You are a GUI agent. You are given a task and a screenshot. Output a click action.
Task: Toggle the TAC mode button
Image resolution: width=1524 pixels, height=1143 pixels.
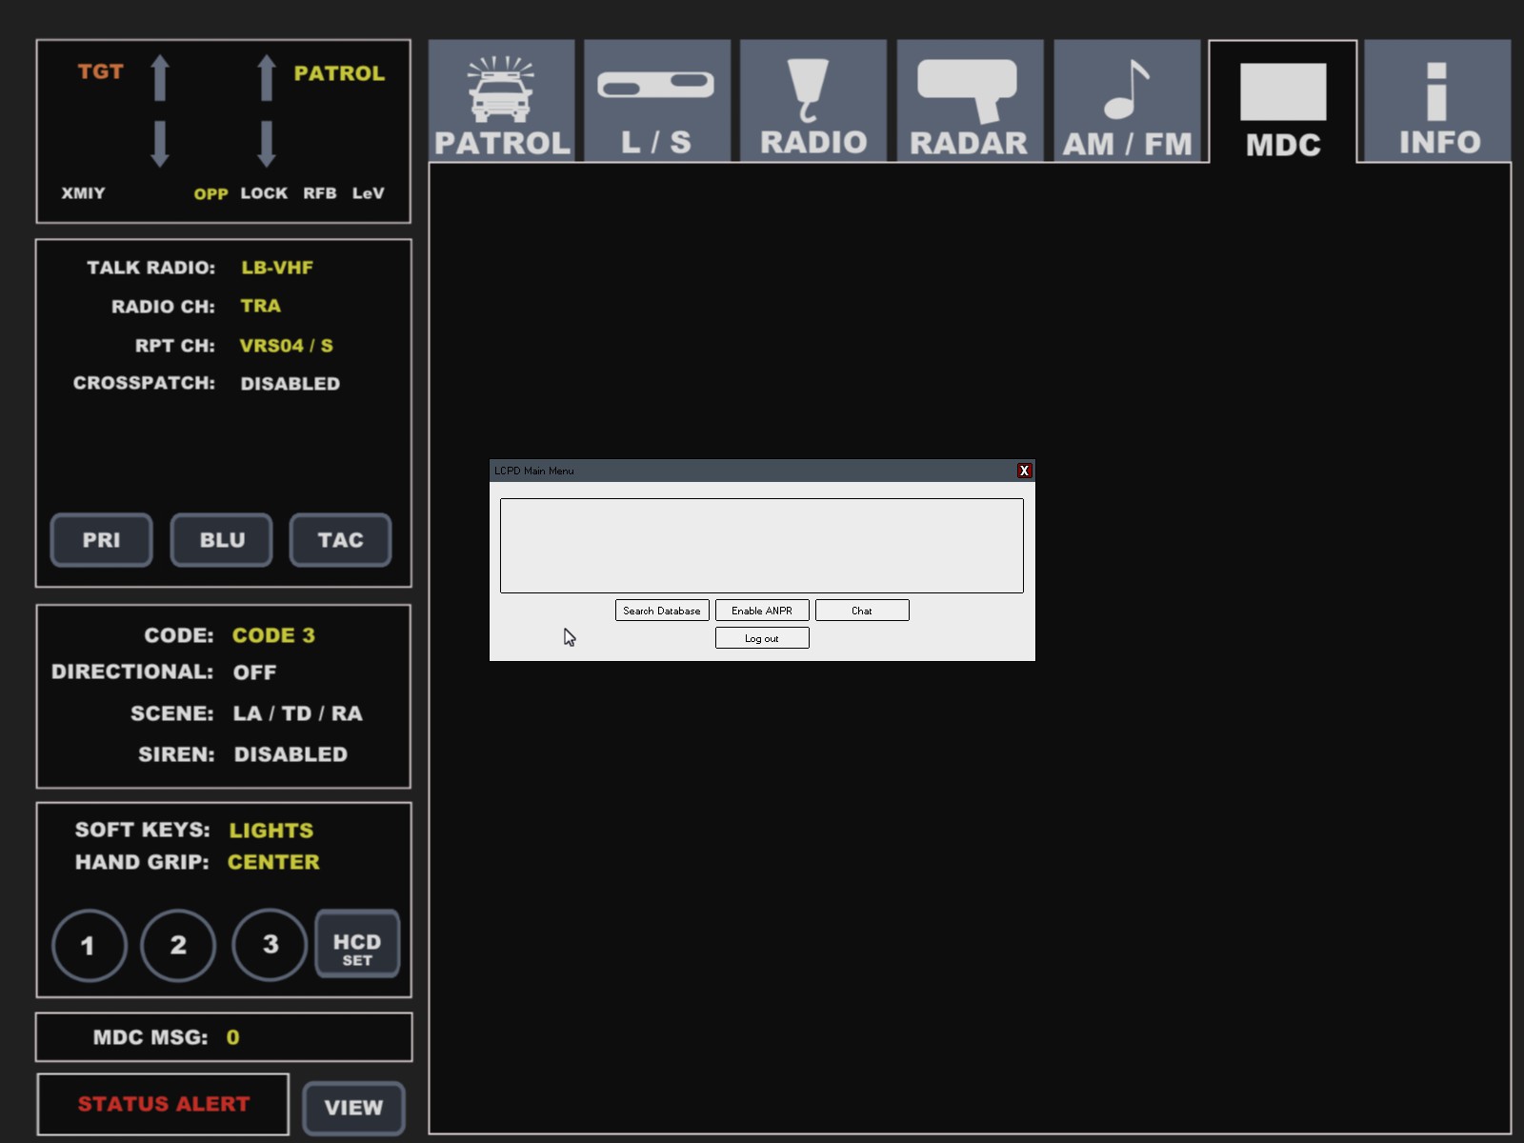(x=340, y=540)
